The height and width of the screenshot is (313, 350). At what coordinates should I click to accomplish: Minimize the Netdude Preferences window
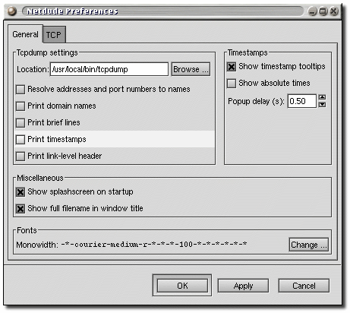coord(312,11)
